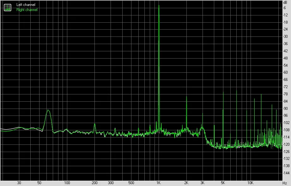Viewport: 291px width, 186px height.
Task: Click the -120 dB axis label
Action: (286, 144)
